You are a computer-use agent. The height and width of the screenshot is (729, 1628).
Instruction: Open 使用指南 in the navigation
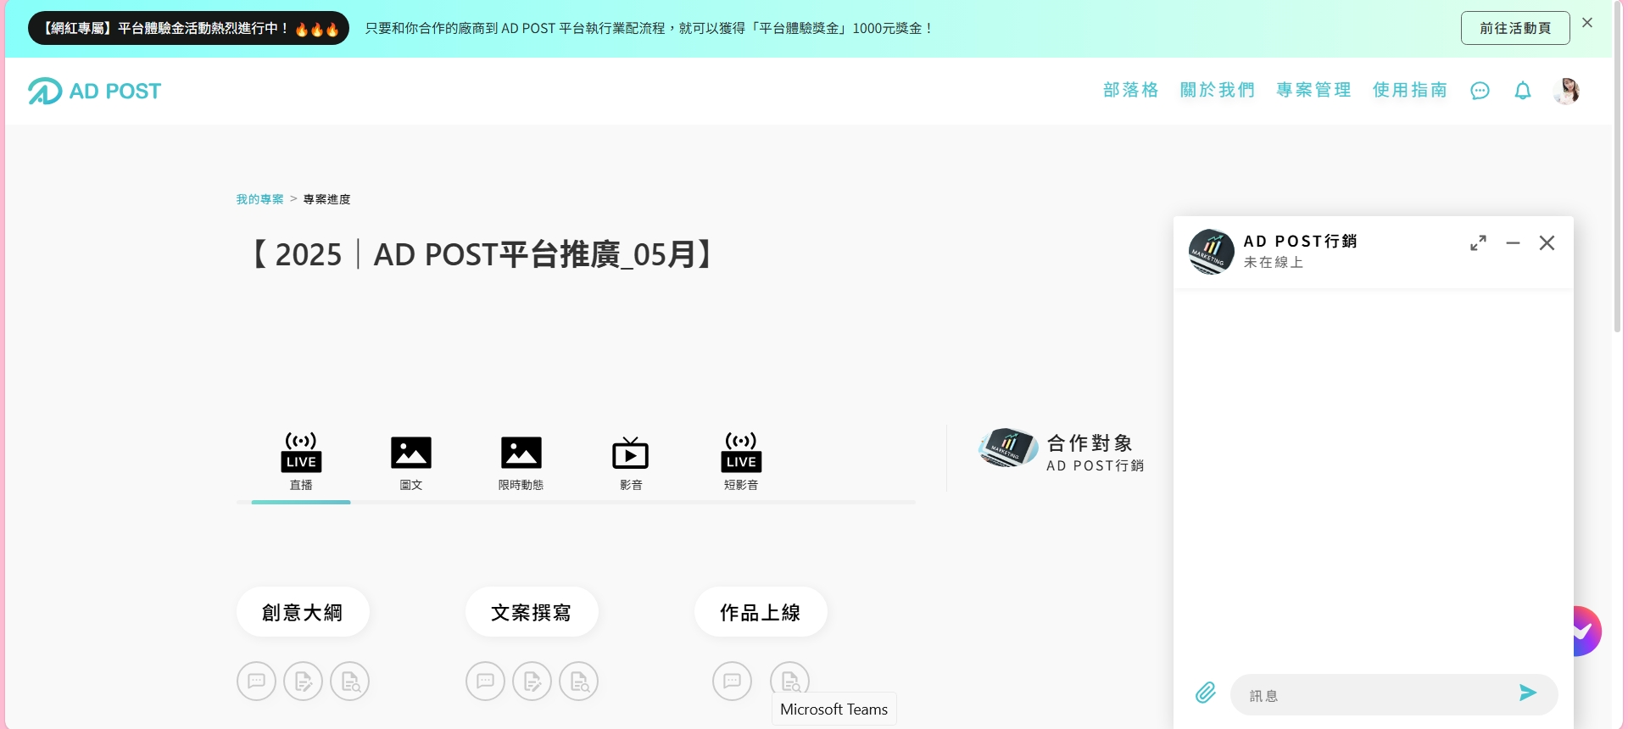click(x=1410, y=90)
